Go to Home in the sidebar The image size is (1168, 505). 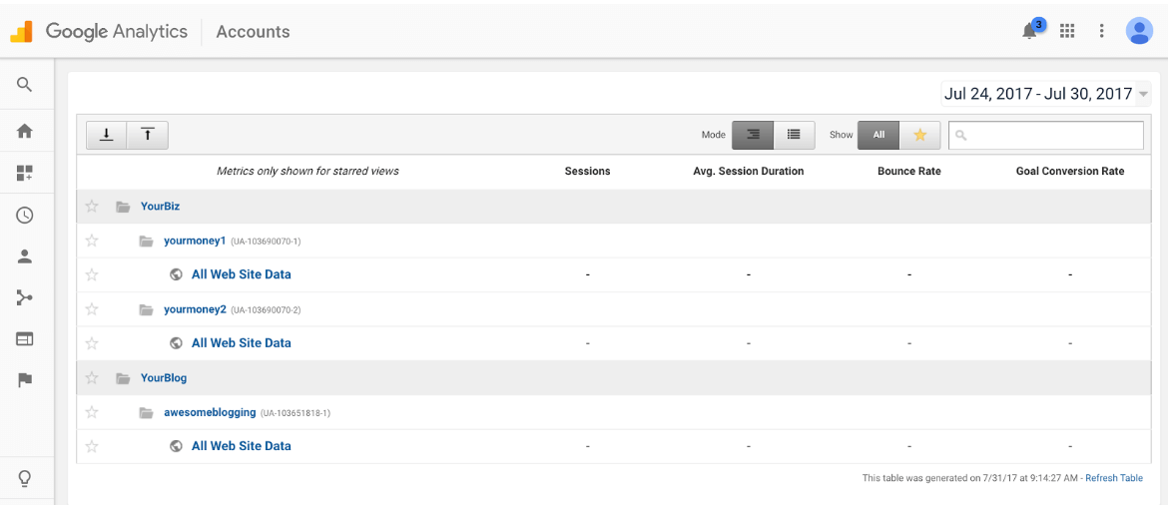click(x=25, y=131)
